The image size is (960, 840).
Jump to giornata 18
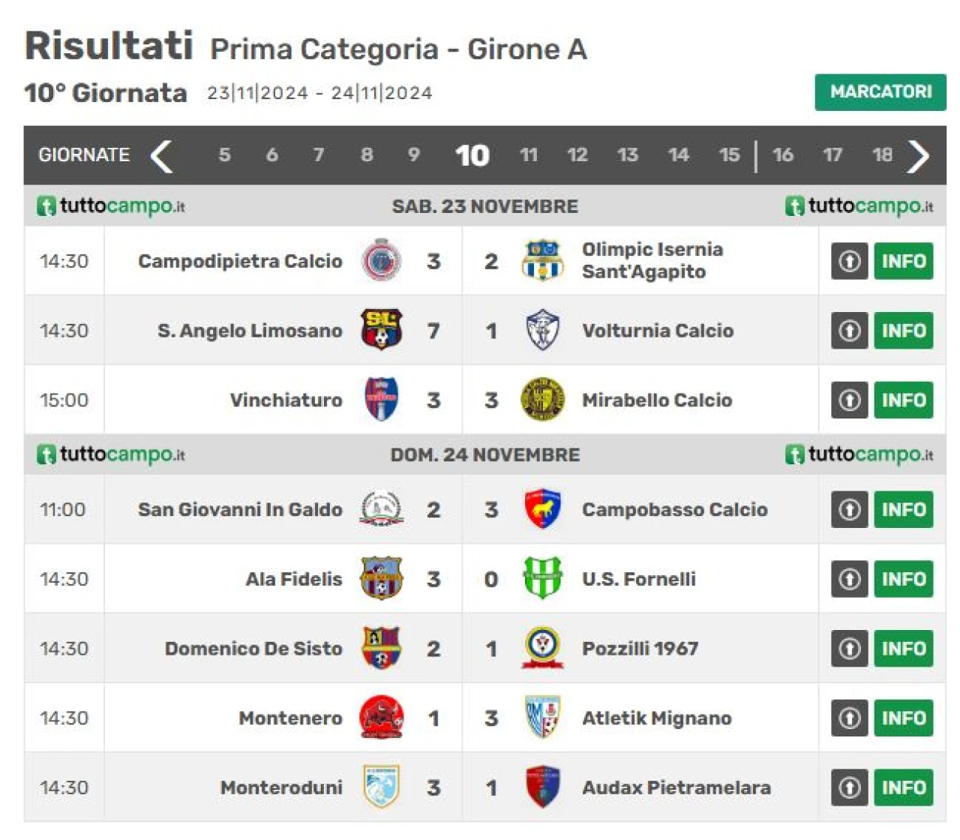[x=882, y=155]
